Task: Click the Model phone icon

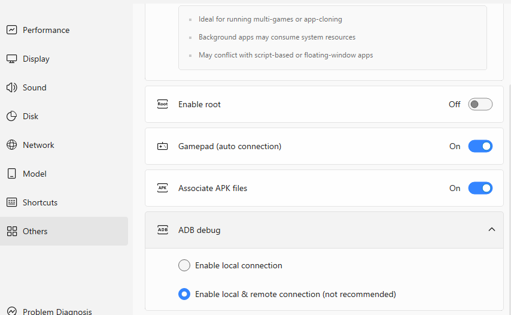Action: (x=11, y=174)
